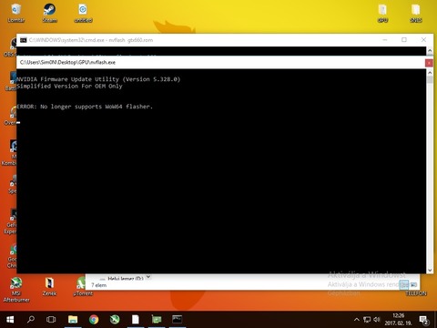The width and height of the screenshot is (437, 328).
Task: Open the untitled file on desktop
Action: (x=83, y=13)
